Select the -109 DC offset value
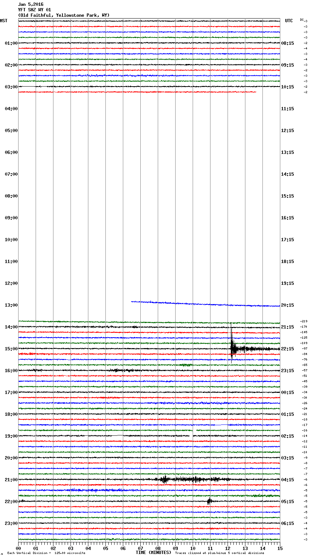Viewport: 309px width, 558px height. (304, 343)
